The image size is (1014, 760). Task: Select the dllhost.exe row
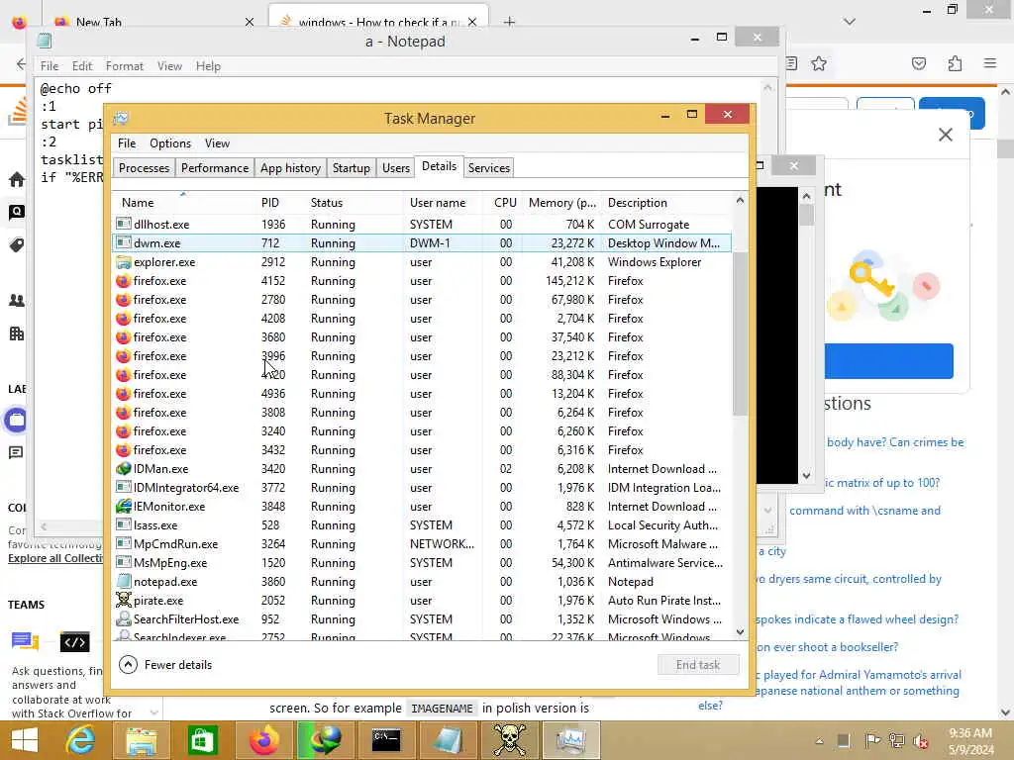click(x=420, y=225)
